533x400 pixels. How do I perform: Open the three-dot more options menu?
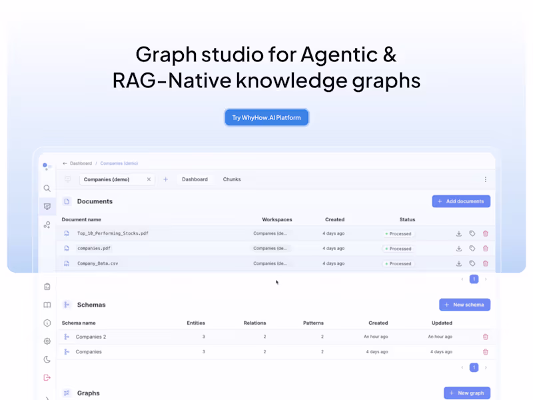coord(486,179)
